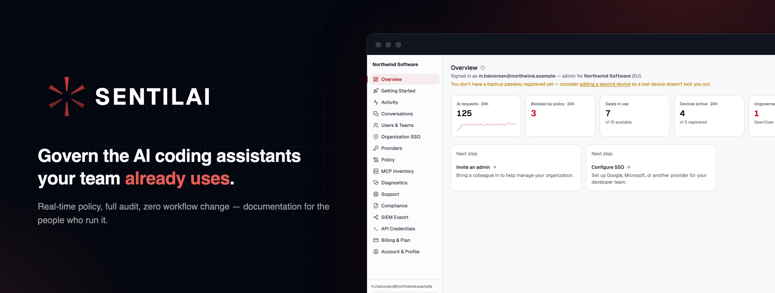Click the AI requests 24h card
The height and width of the screenshot is (293, 775).
tap(486, 116)
